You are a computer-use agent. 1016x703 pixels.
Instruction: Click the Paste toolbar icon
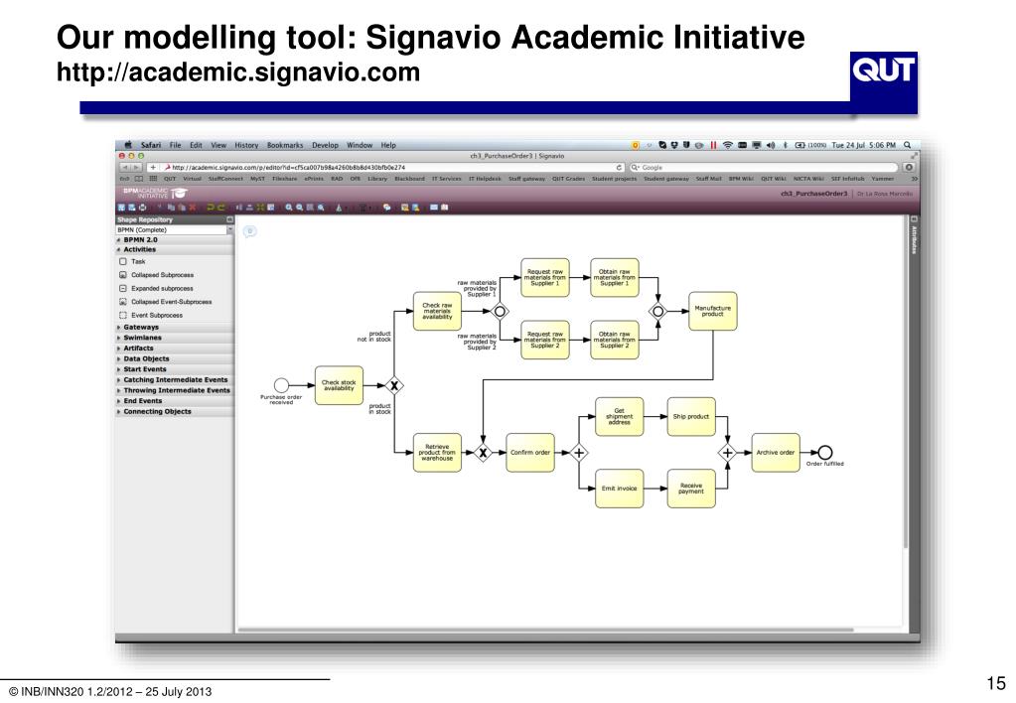183,208
